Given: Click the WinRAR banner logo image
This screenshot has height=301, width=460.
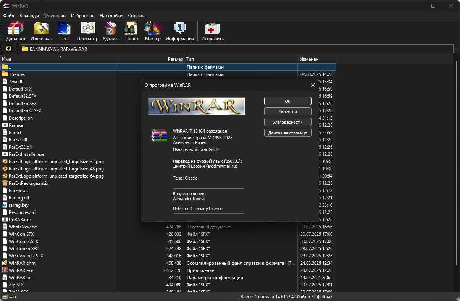Looking at the screenshot, I should 196,106.
